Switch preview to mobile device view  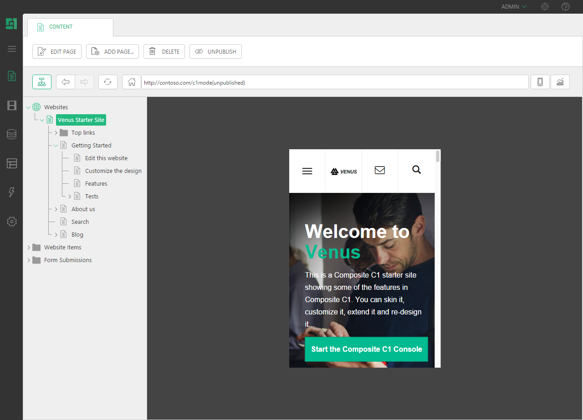tap(540, 82)
